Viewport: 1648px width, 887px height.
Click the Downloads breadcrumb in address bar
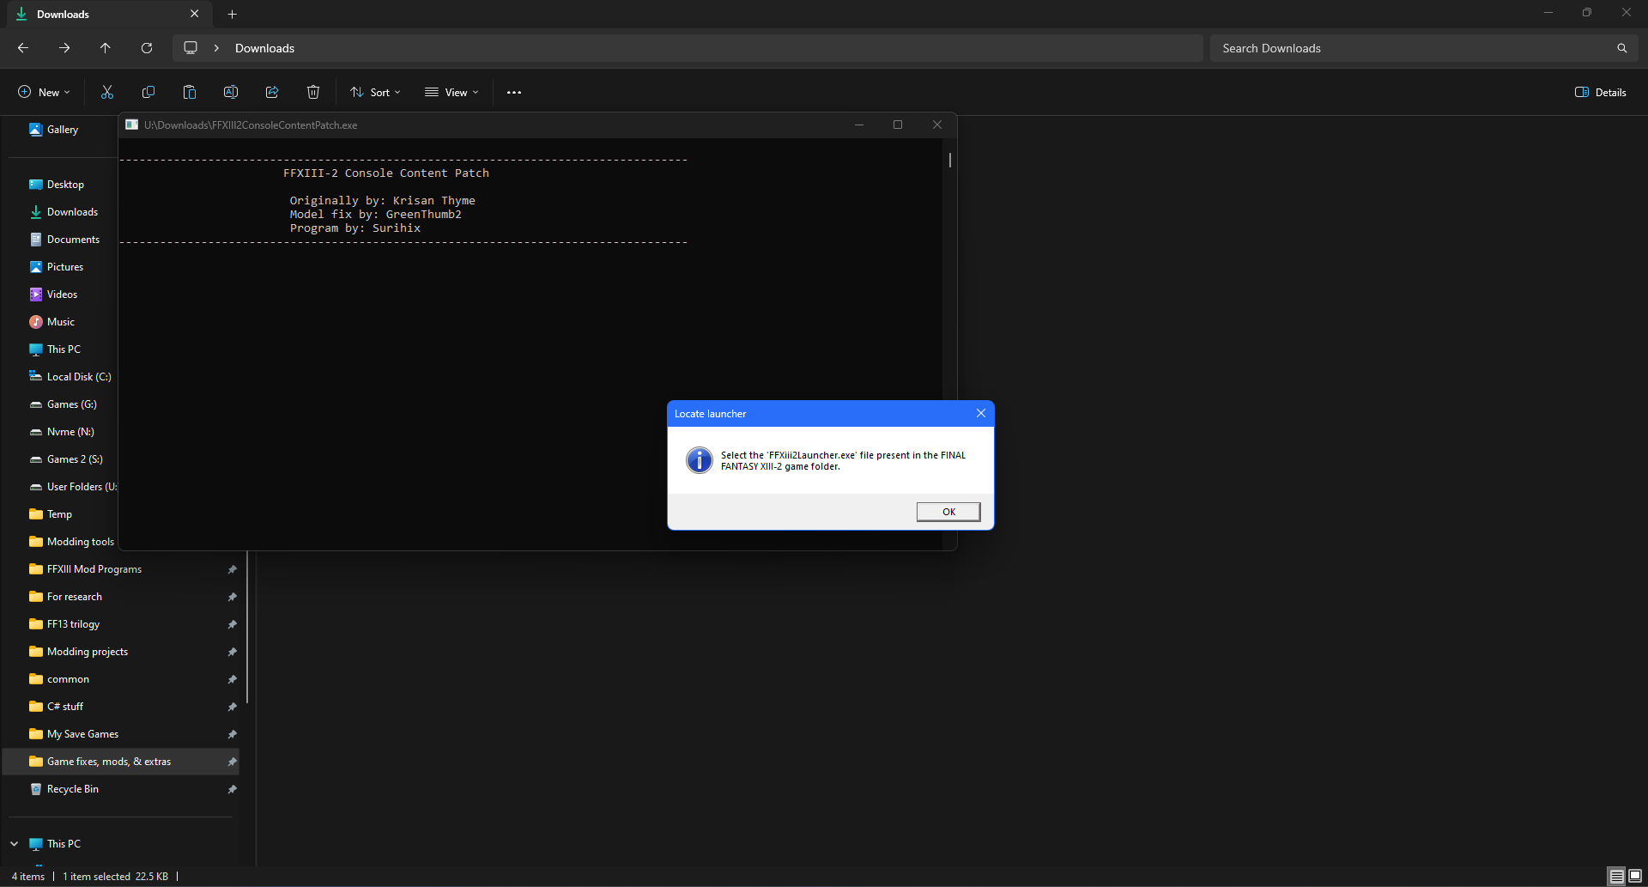click(264, 48)
